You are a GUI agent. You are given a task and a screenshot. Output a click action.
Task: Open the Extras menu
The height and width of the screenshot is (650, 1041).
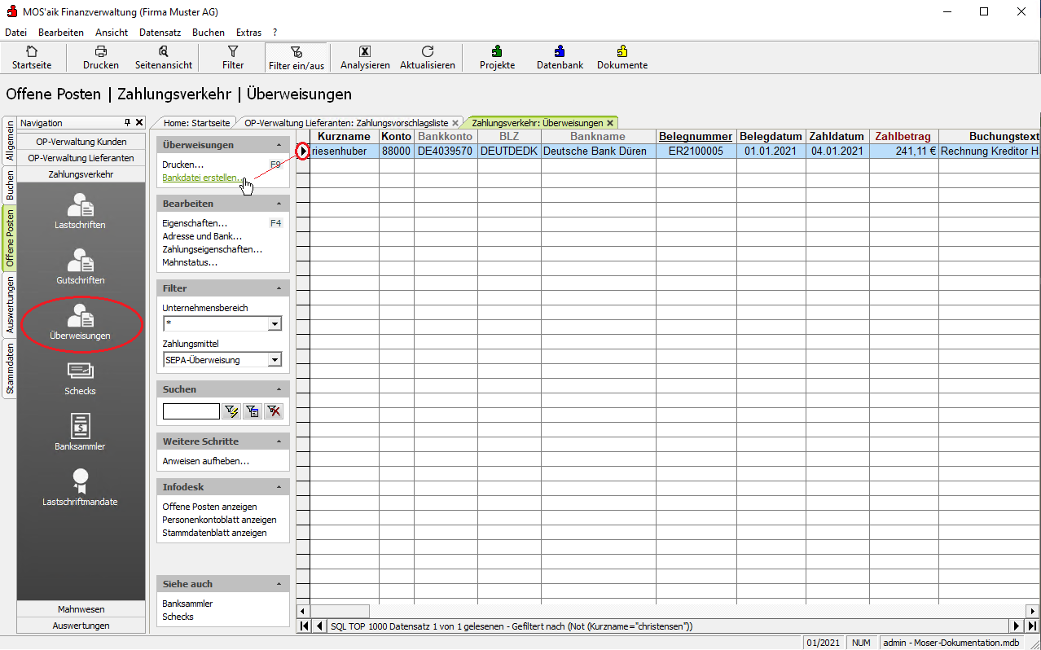pyautogui.click(x=249, y=33)
